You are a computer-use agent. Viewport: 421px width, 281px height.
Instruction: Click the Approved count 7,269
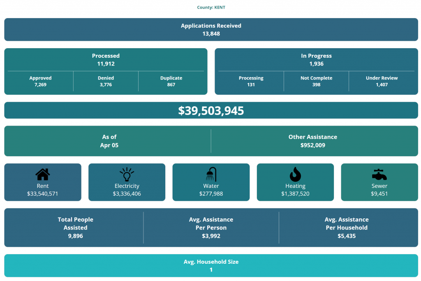tap(40, 84)
